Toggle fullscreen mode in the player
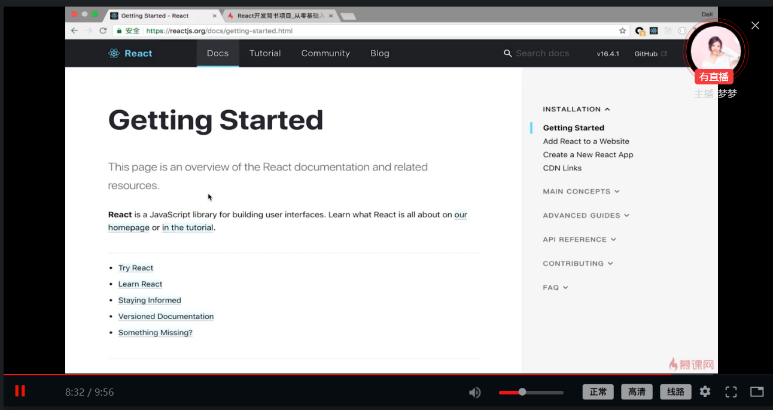This screenshot has height=410, width=773. click(731, 391)
